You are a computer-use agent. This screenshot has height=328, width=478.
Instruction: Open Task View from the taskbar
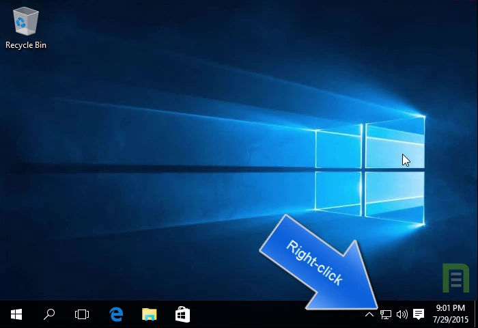pyautogui.click(x=82, y=314)
